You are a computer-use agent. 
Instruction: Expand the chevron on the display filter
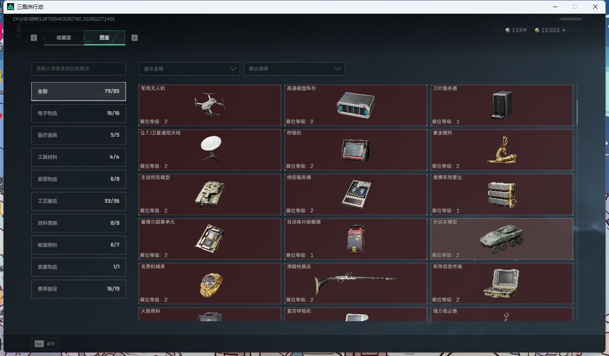click(x=233, y=69)
